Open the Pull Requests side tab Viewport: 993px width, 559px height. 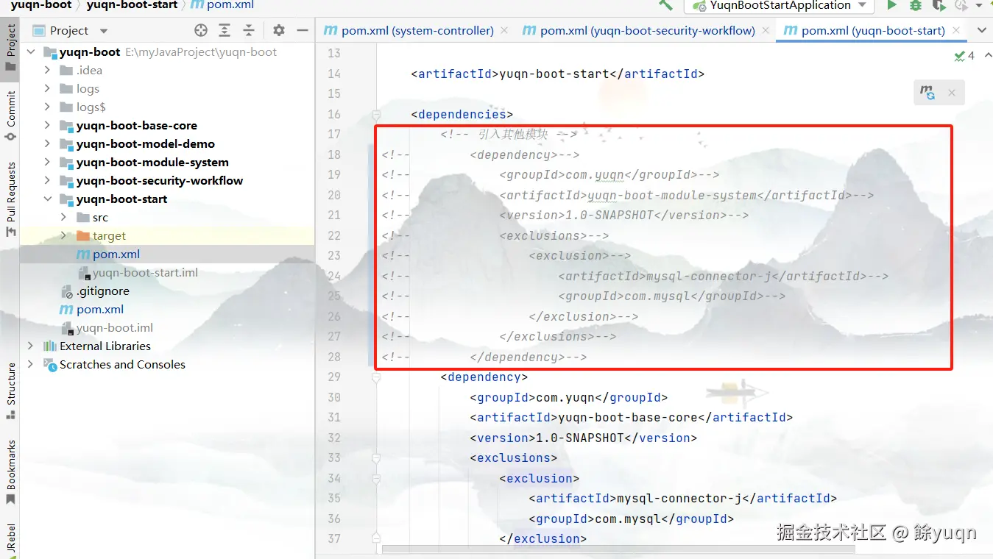[10, 199]
